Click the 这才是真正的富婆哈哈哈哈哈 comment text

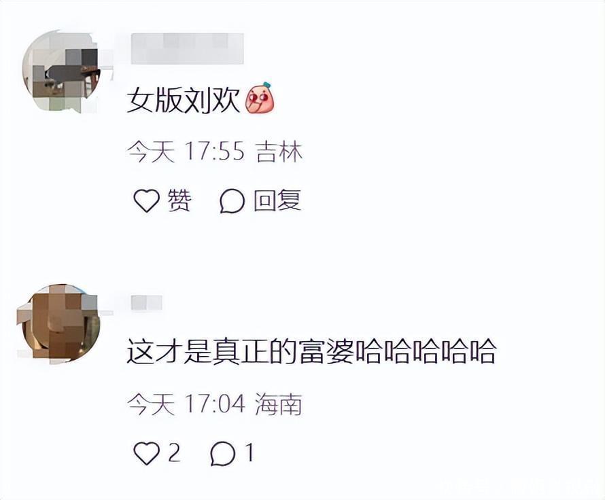tap(311, 351)
